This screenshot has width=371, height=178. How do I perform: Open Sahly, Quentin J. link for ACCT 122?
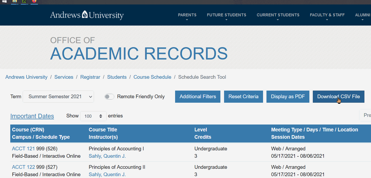click(x=107, y=175)
